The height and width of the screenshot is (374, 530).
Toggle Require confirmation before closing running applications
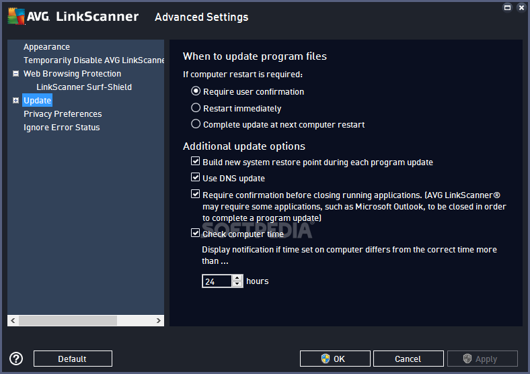[195, 194]
